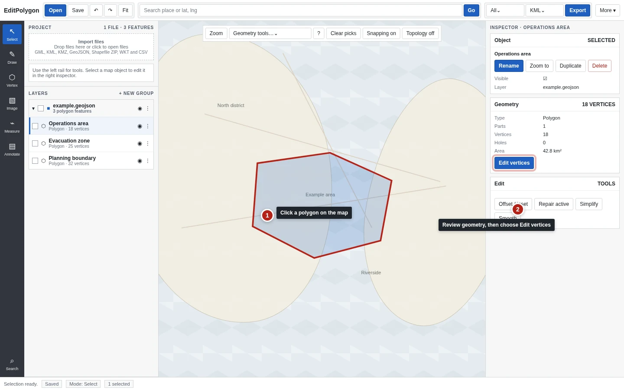The width and height of the screenshot is (624, 390).
Task: Redo the last action
Action: (x=110, y=10)
